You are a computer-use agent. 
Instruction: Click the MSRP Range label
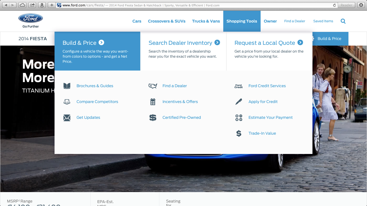(x=20, y=201)
